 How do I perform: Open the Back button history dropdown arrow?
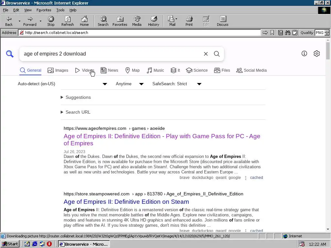(x=19, y=21)
